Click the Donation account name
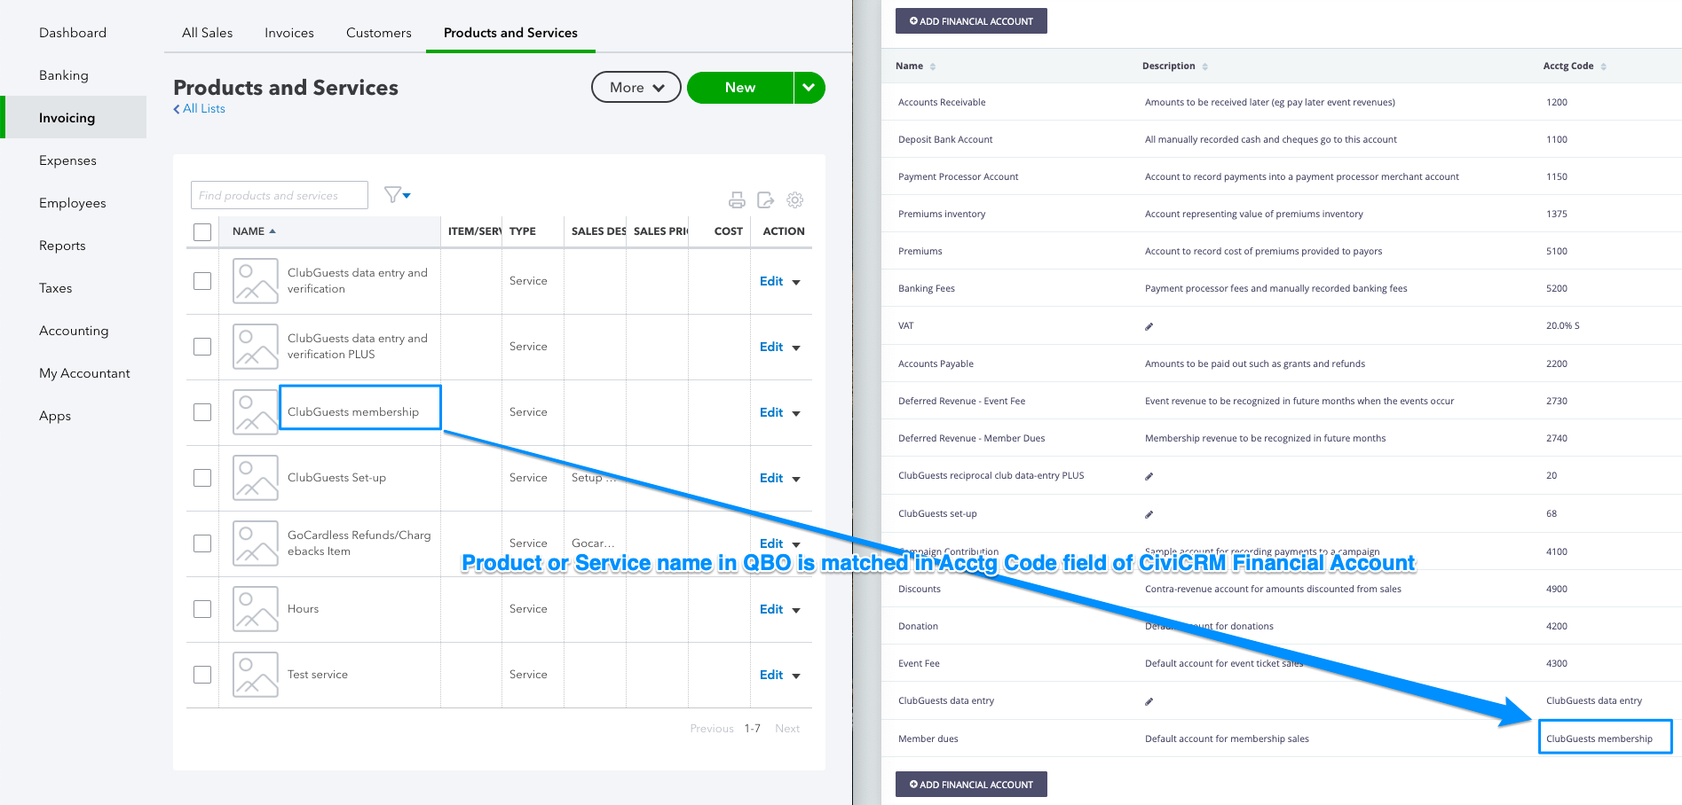 (x=918, y=627)
